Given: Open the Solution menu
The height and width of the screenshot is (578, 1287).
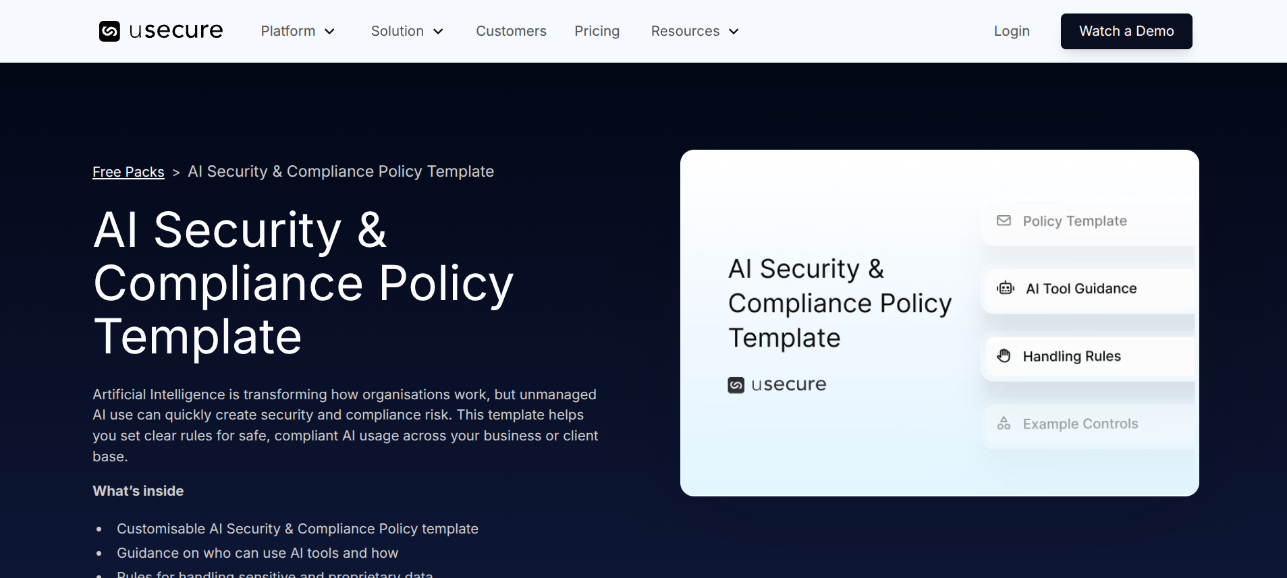Looking at the screenshot, I should [398, 31].
